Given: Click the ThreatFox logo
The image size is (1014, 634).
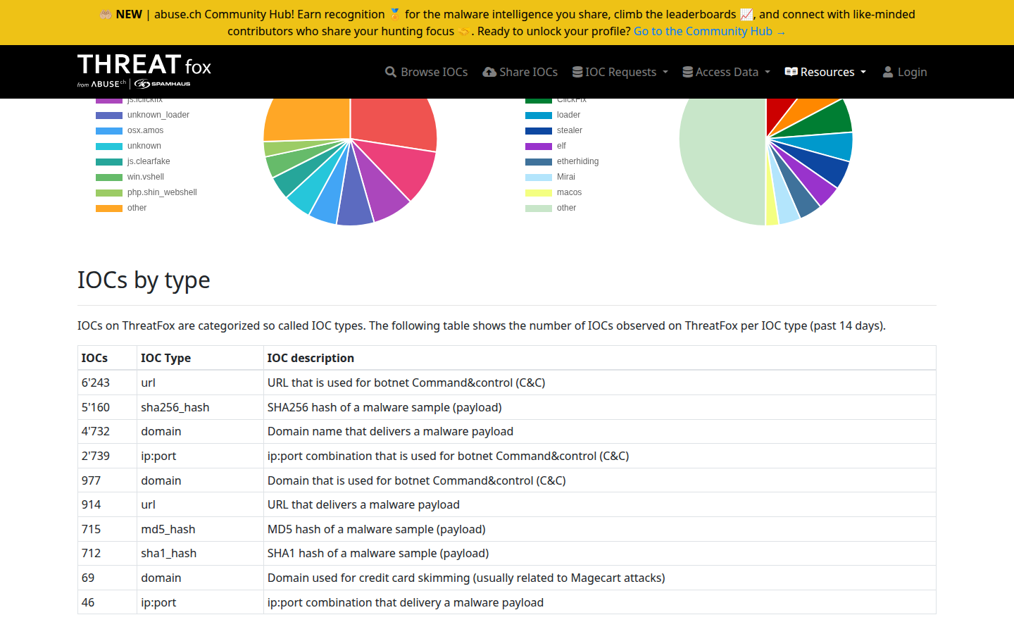Looking at the screenshot, I should coord(144,71).
